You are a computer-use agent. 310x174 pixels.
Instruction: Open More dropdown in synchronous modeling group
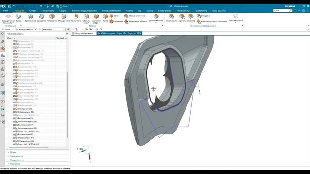pyautogui.click(x=236, y=18)
